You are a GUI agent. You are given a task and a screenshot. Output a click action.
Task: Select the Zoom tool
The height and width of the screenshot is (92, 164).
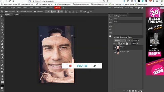[x=2, y=79]
